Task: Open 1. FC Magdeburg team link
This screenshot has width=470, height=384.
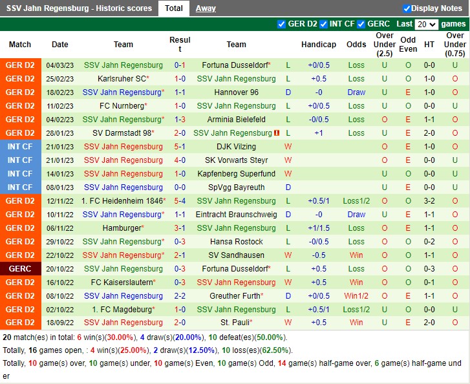Action: click(x=122, y=310)
